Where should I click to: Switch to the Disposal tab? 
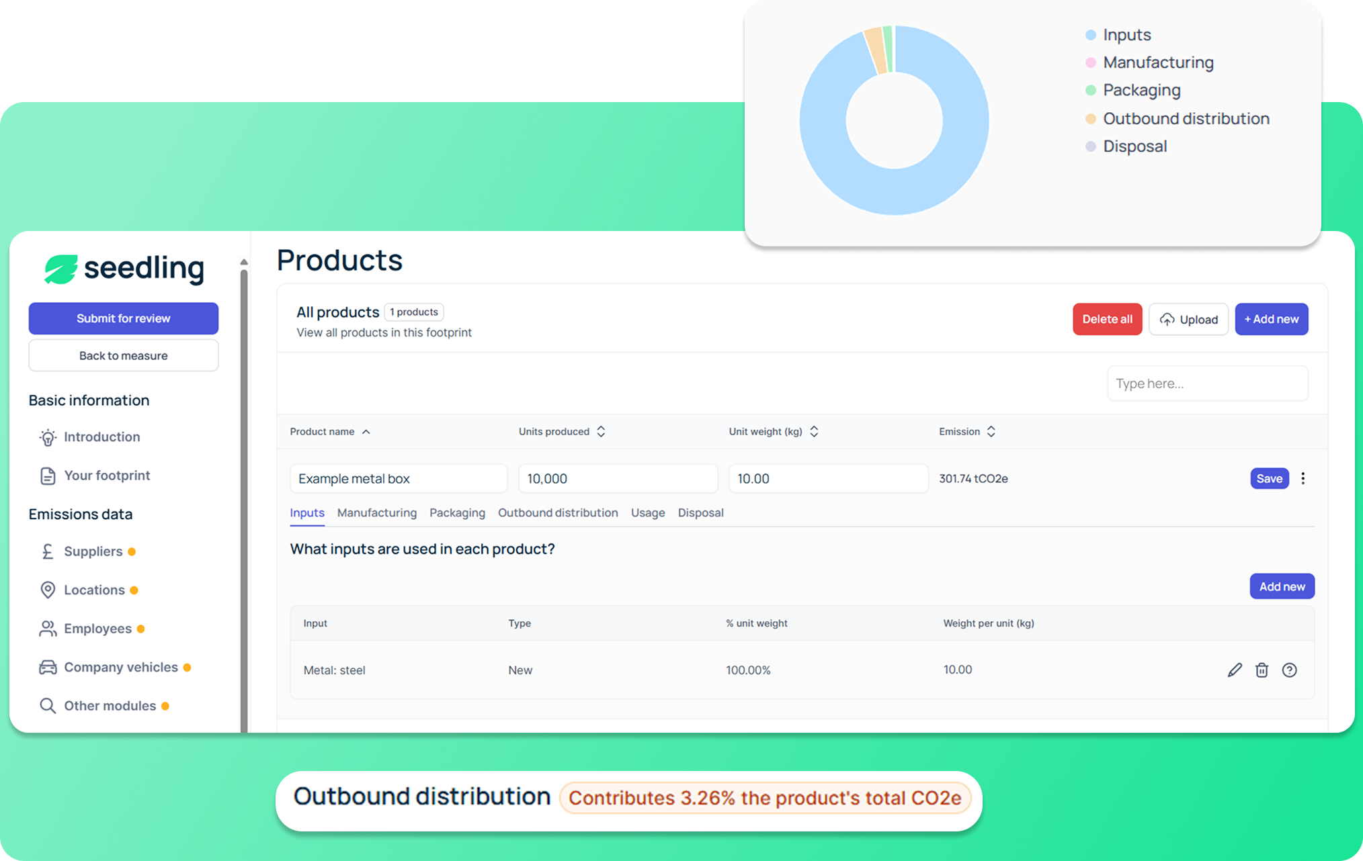click(x=700, y=513)
